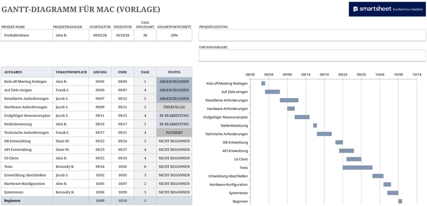Click NICHT BEGONNEN status for DB-Entwicklung

(x=174, y=141)
